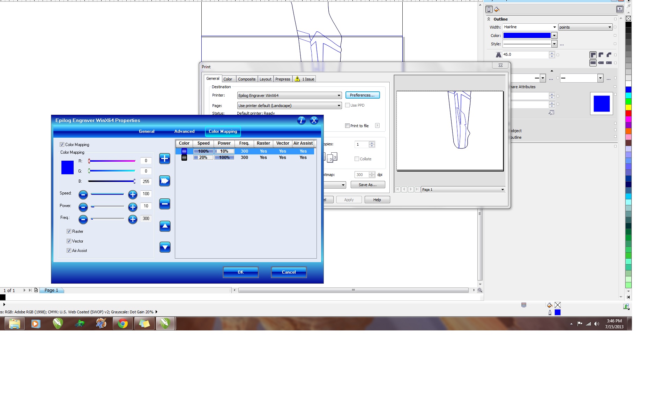Enable the Raster checkbox in color settings
This screenshot has width=670, height=420.
click(x=68, y=231)
